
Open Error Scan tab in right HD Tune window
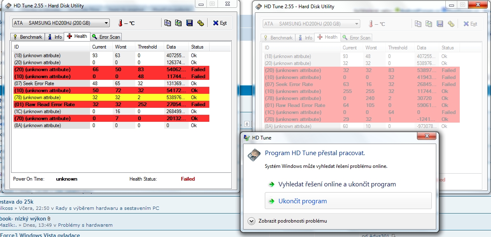(357, 38)
